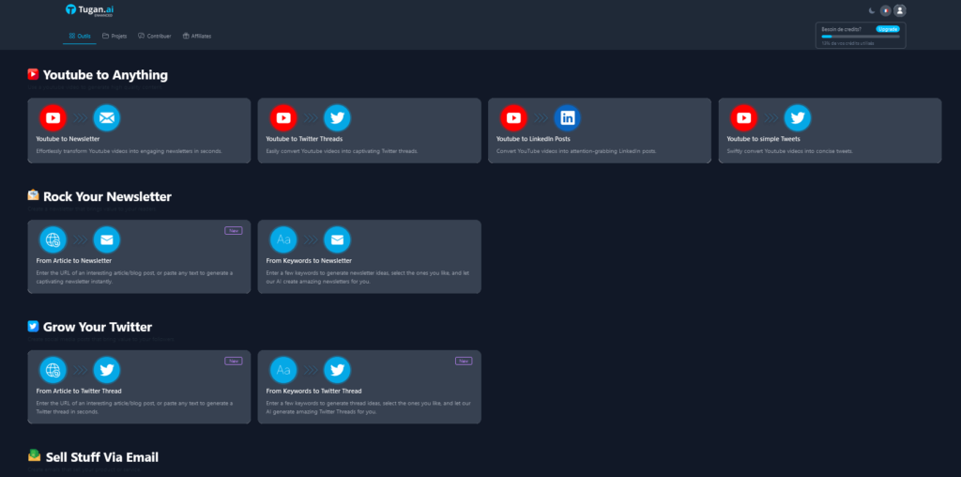The width and height of the screenshot is (961, 477).
Task: Switch to the Outils tab
Action: [80, 36]
